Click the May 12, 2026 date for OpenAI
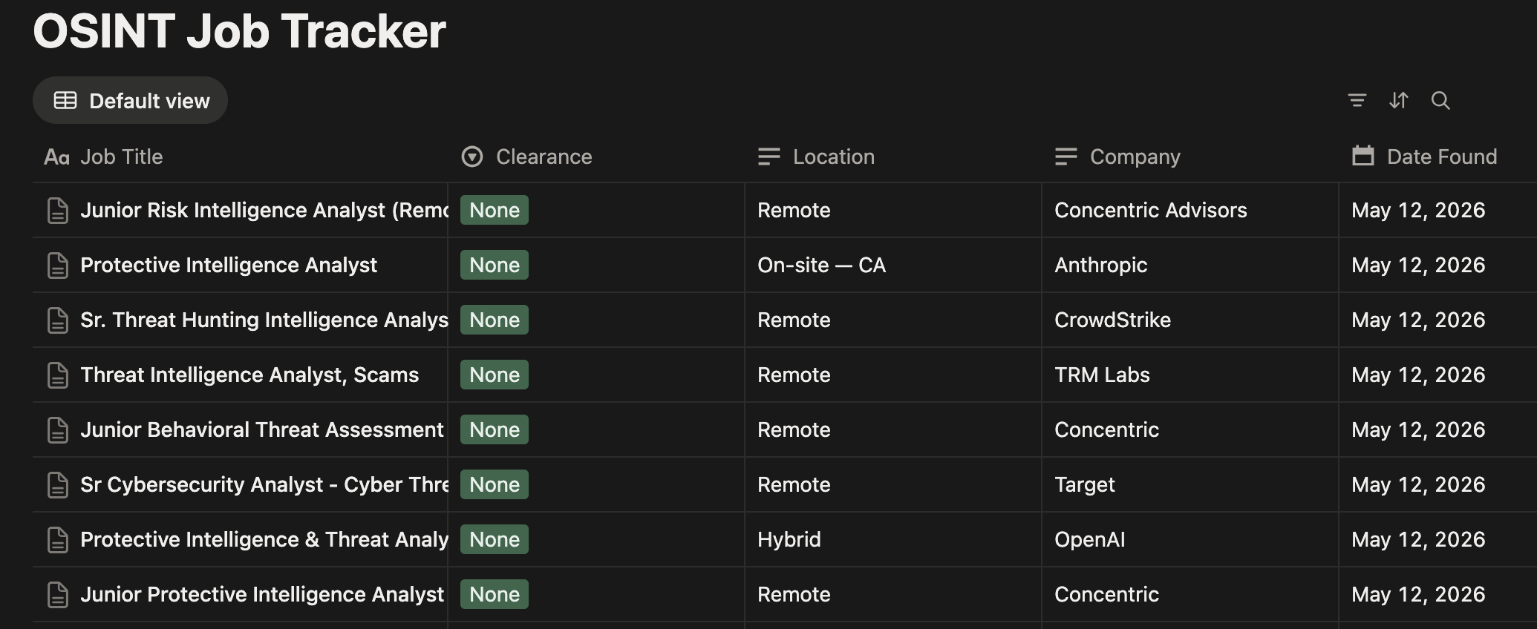The width and height of the screenshot is (1537, 629). point(1418,539)
